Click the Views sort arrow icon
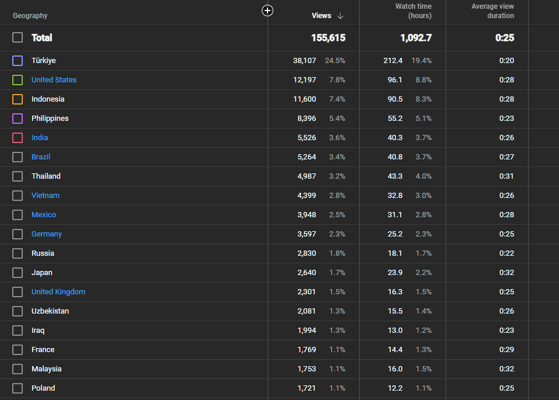This screenshot has width=559, height=400. click(341, 16)
